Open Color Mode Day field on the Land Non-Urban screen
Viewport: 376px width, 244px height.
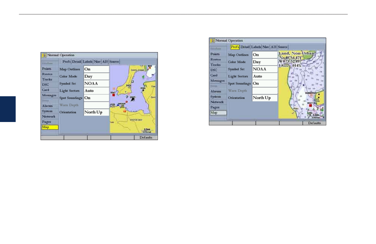click(x=265, y=62)
